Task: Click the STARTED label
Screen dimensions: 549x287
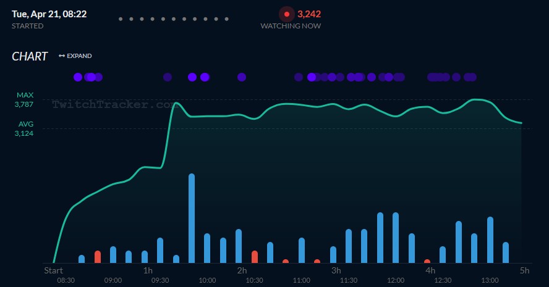Action: click(28, 26)
